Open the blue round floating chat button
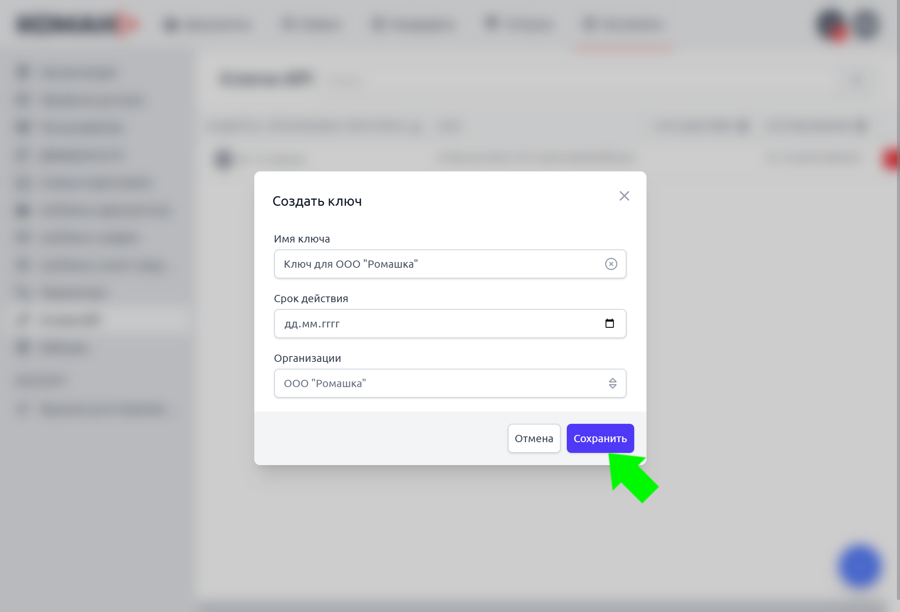Image resolution: width=900 pixels, height=612 pixels. tap(860, 567)
